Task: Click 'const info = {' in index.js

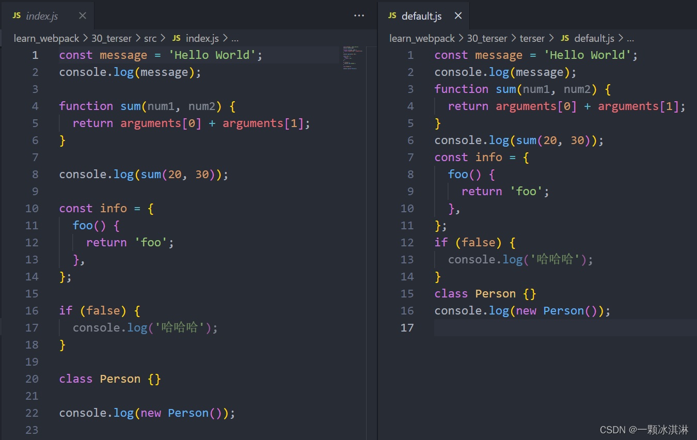Action: (x=106, y=208)
